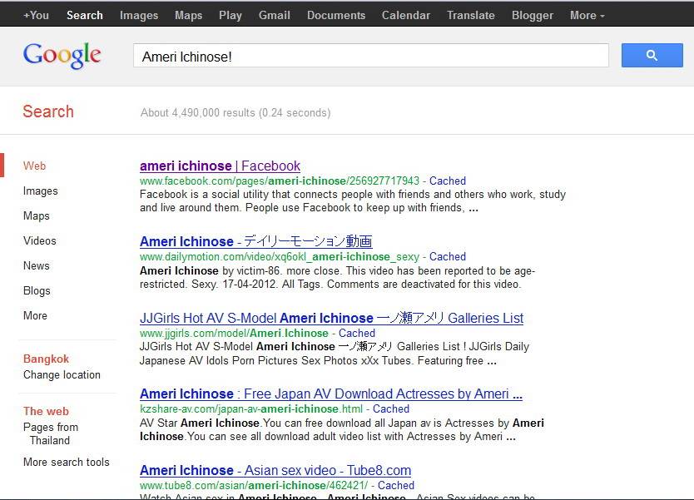Open the Free Japan AV Download result
The width and height of the screenshot is (694, 500).
(x=331, y=394)
